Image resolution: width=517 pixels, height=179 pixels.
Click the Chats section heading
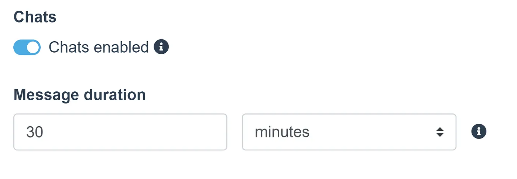[x=35, y=17]
